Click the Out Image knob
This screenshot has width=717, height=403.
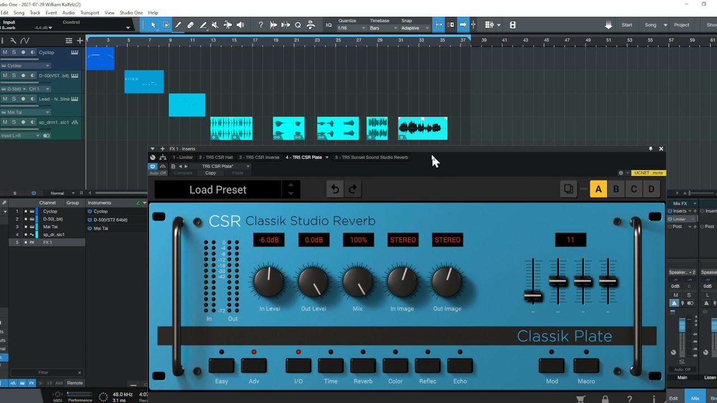click(447, 282)
